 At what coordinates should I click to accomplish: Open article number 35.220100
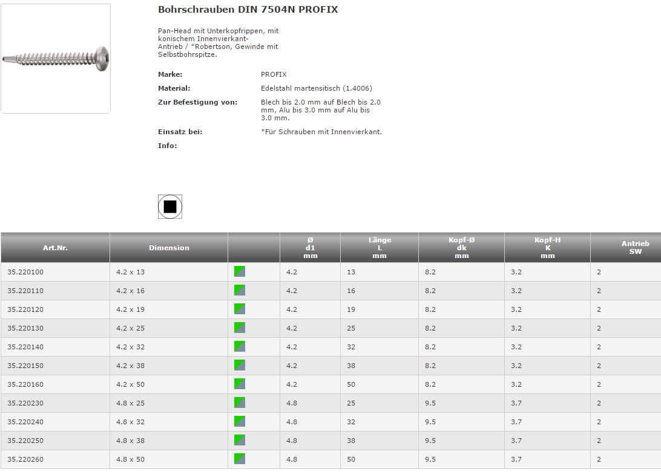[25, 272]
